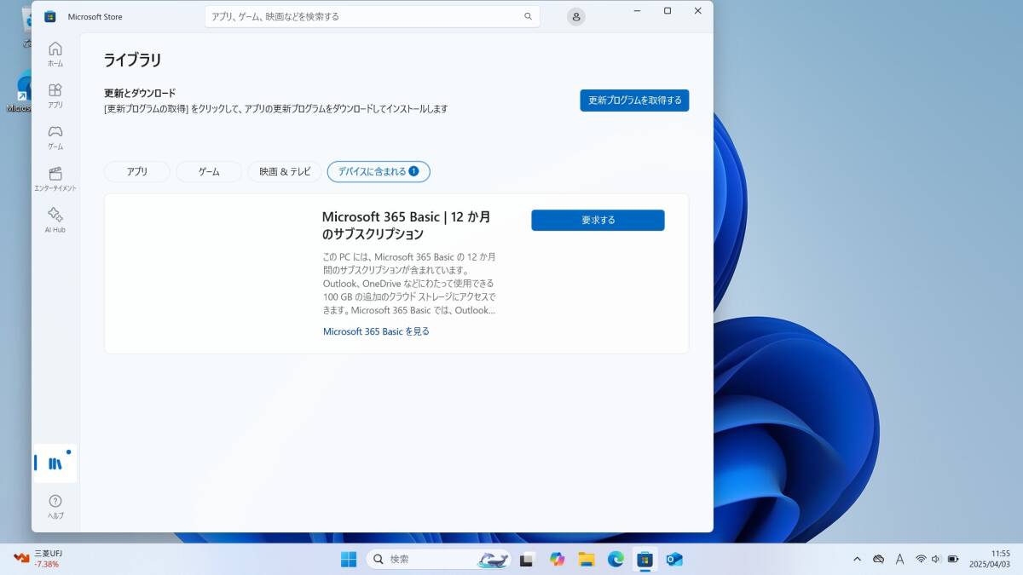Expand hidden system tray icons chevron
This screenshot has height=575, width=1023.
[857, 559]
